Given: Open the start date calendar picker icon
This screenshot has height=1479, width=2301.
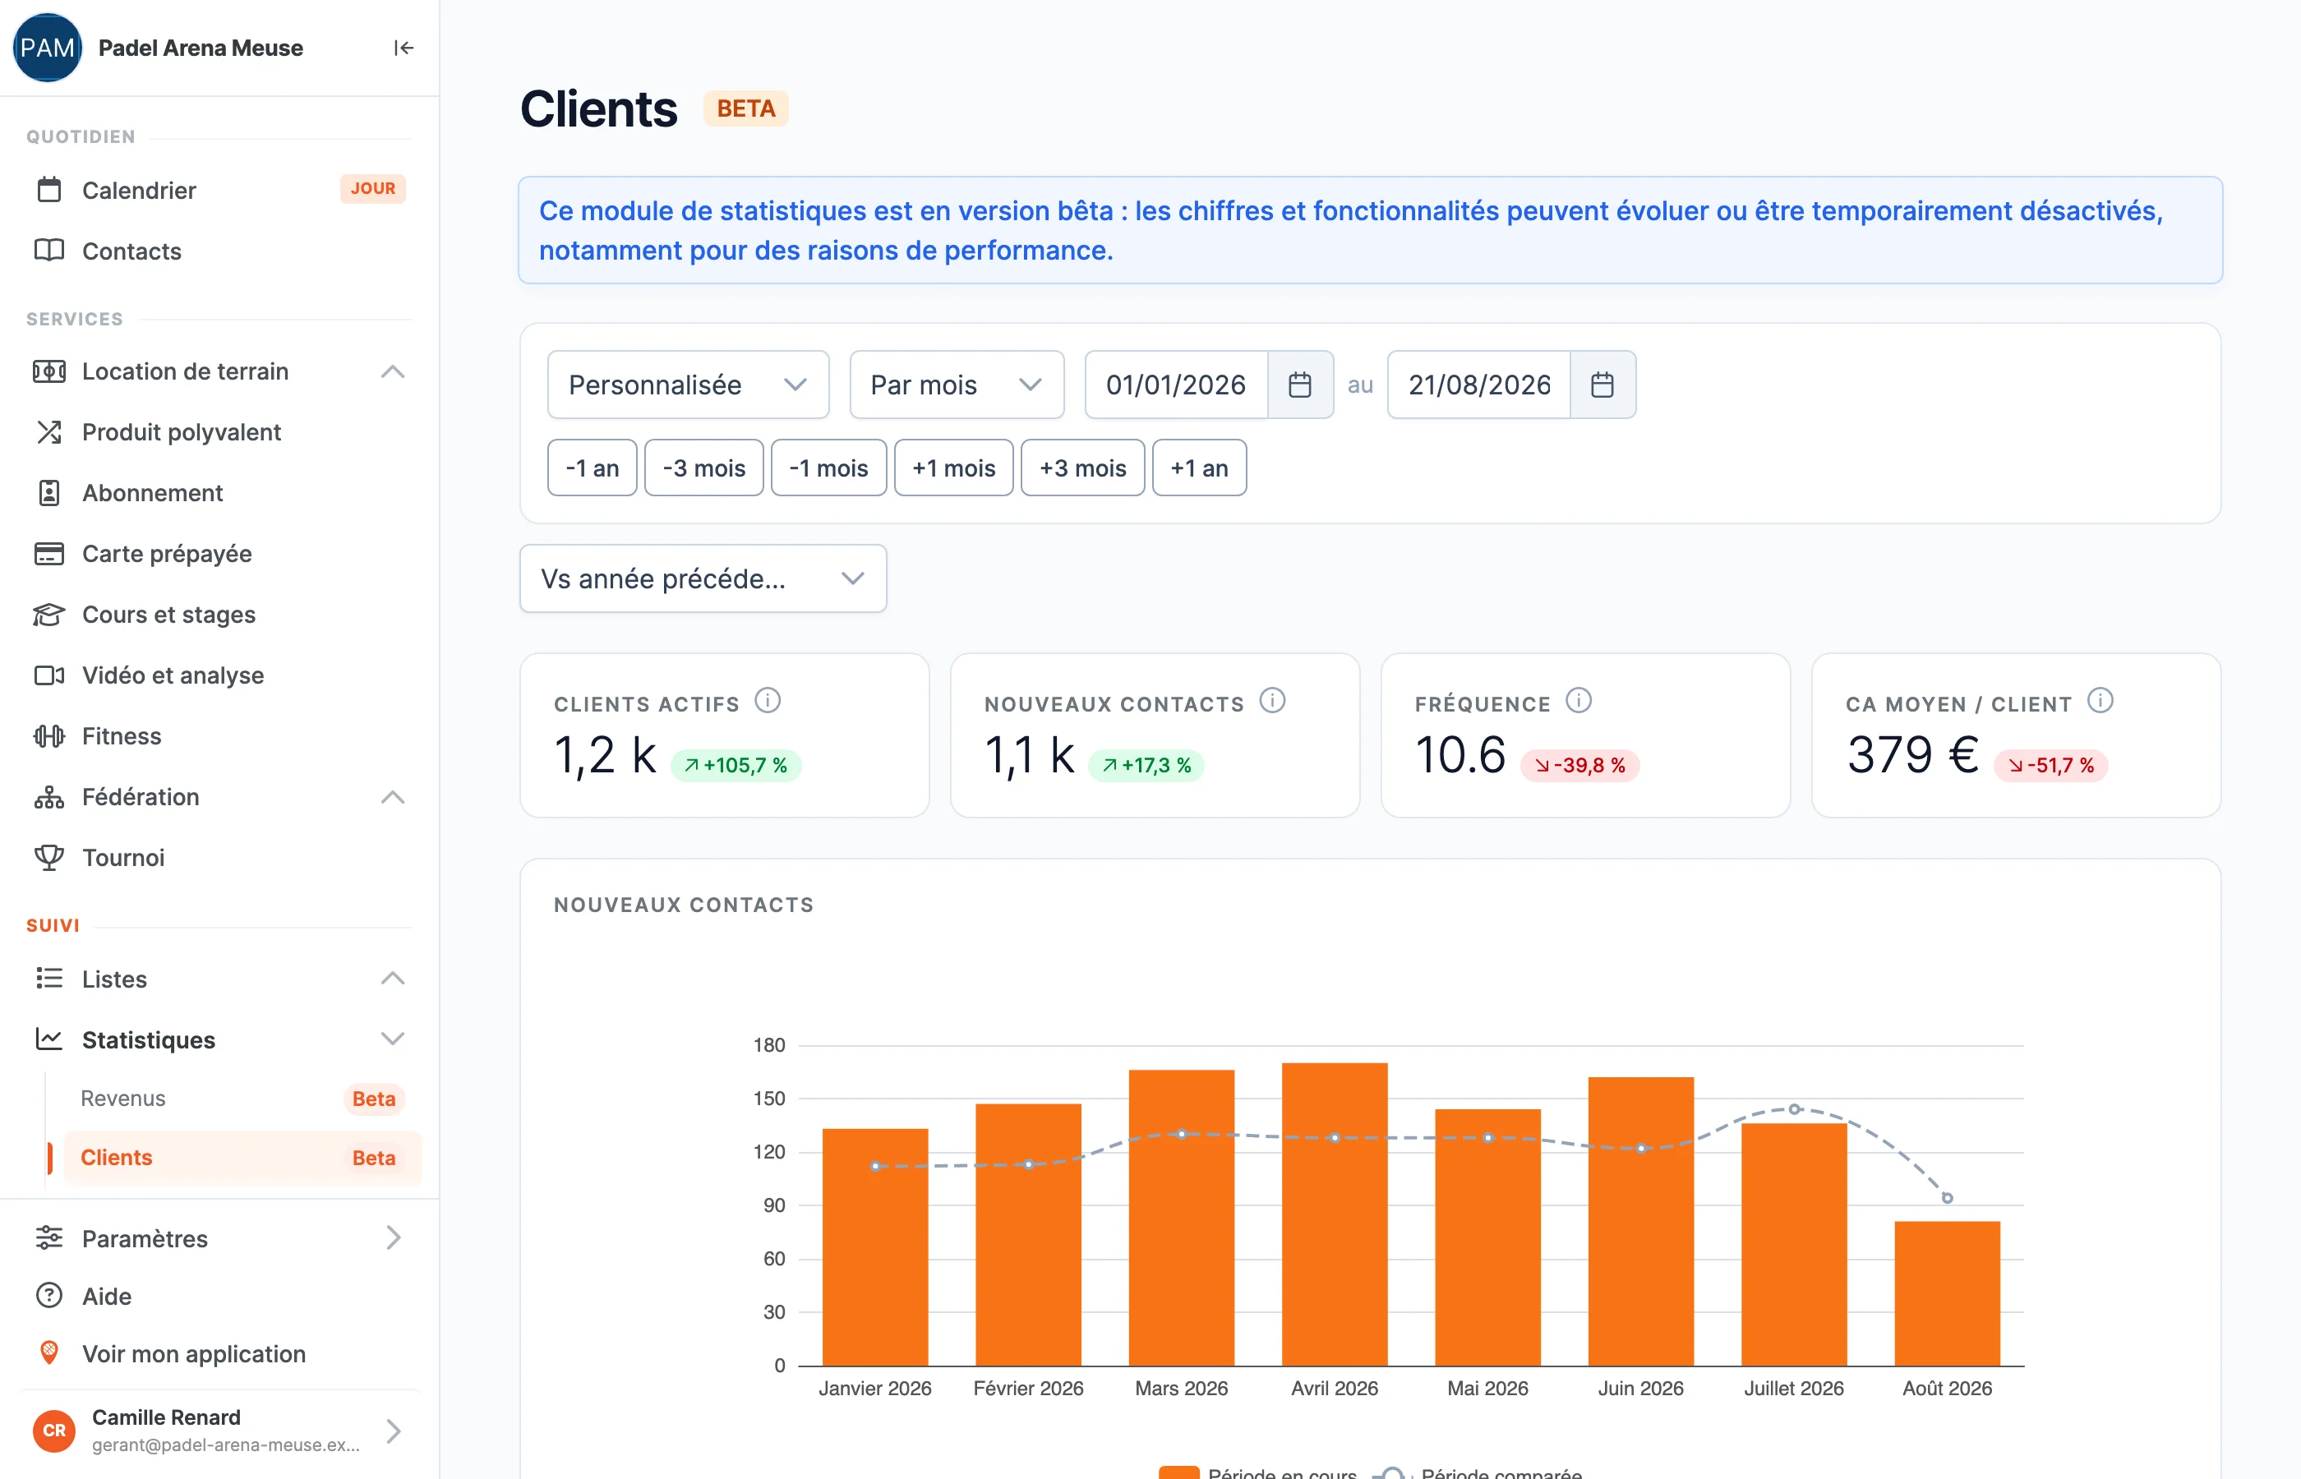Looking at the screenshot, I should pos(1299,385).
